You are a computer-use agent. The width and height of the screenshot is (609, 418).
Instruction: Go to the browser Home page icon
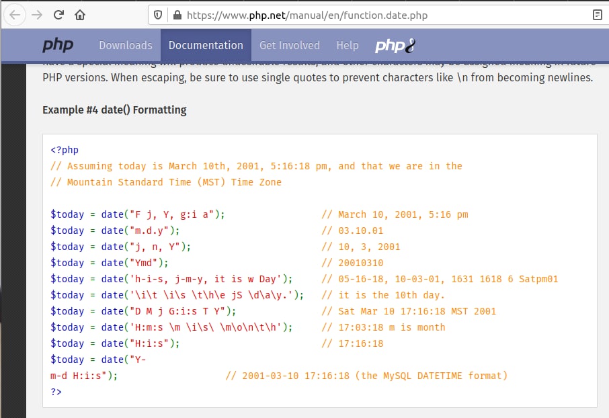click(80, 15)
